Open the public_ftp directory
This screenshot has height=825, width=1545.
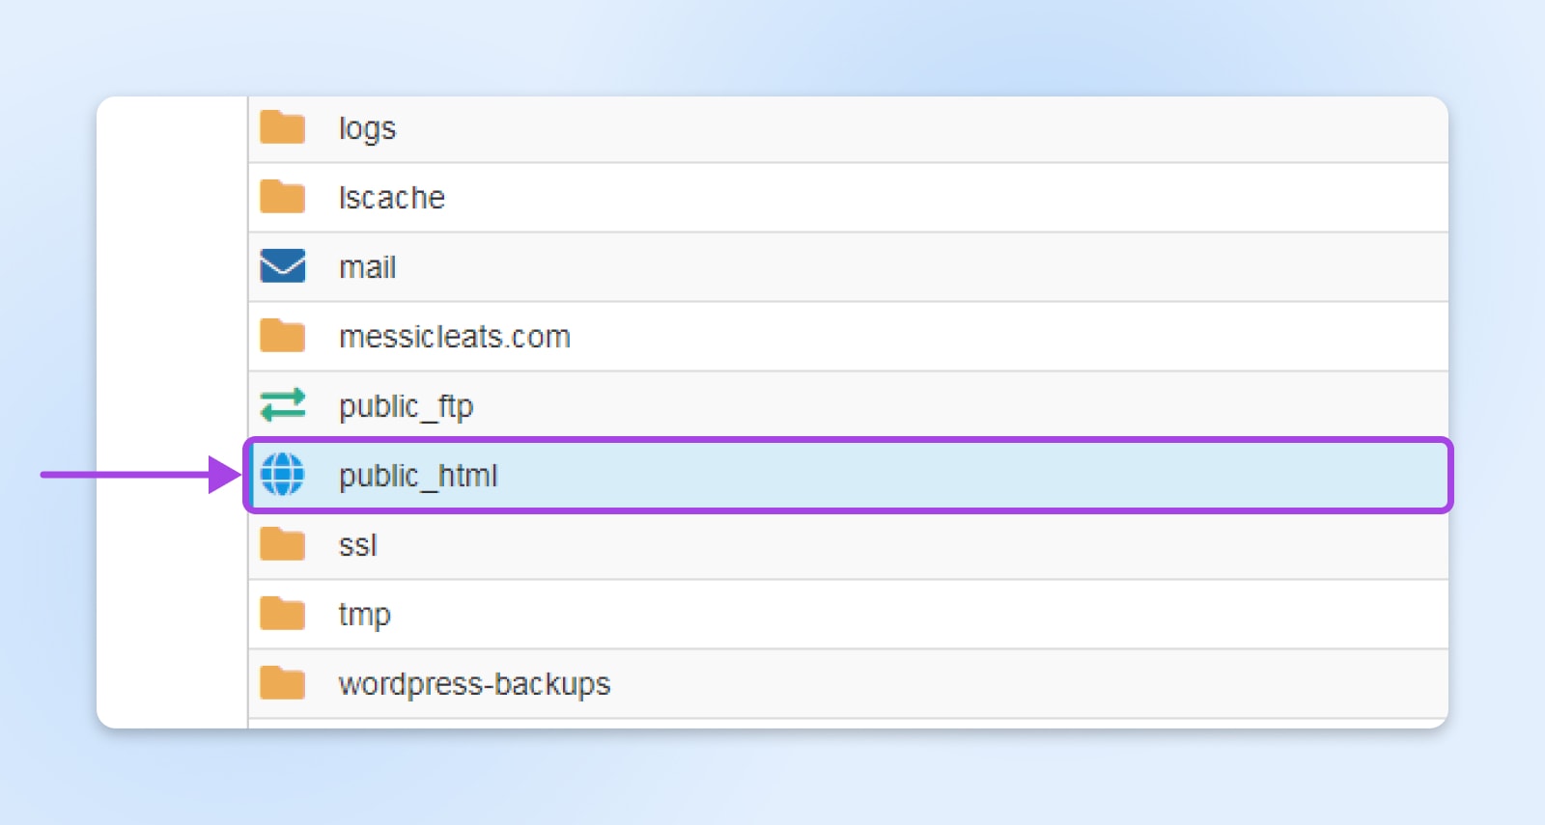pyautogui.click(x=407, y=405)
